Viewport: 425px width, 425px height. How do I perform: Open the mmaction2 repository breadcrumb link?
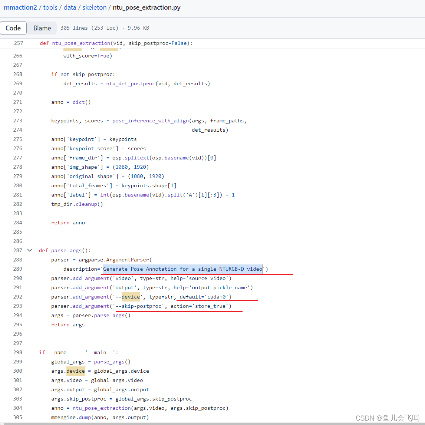coord(20,7)
